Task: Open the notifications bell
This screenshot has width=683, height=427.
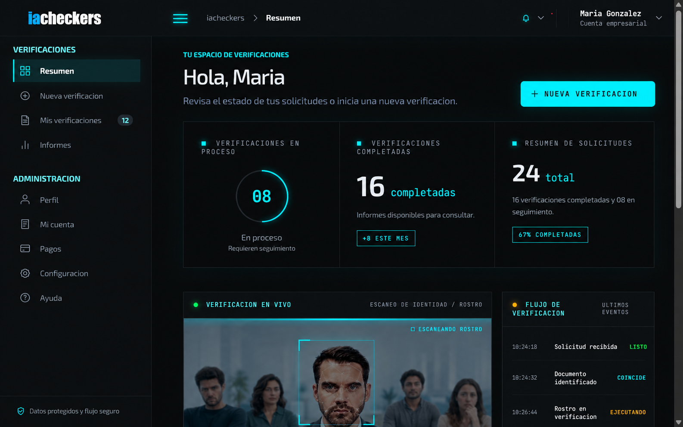Action: tap(526, 18)
